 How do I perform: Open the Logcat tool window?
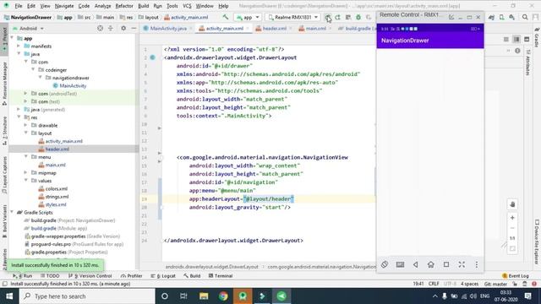(163, 276)
